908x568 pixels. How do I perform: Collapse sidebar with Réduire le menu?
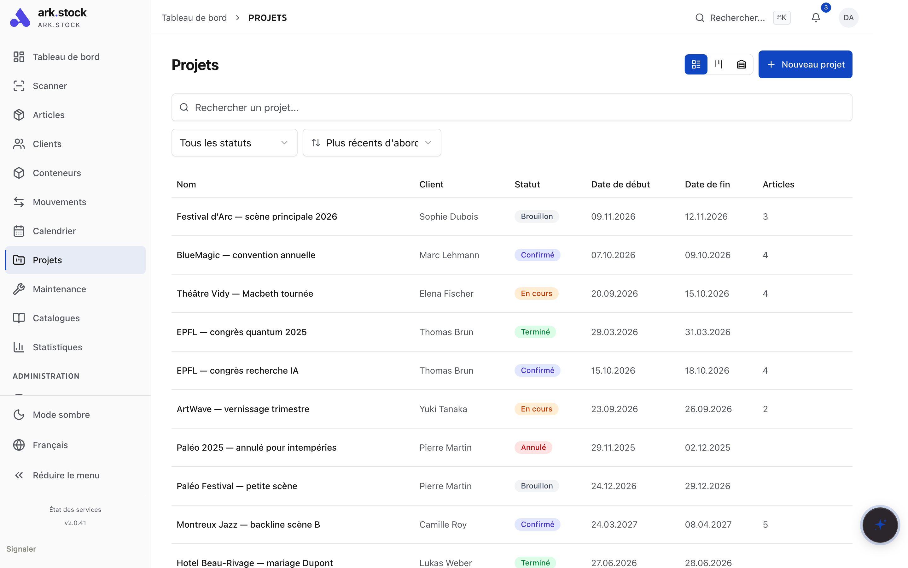75,475
